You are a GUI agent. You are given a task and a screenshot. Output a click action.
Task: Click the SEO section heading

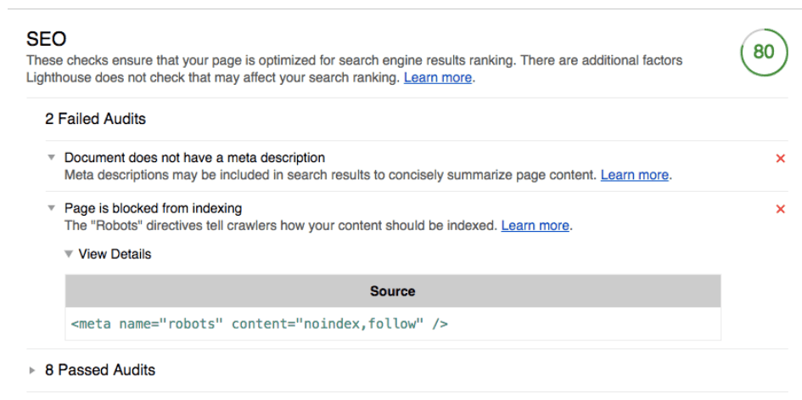click(x=47, y=39)
